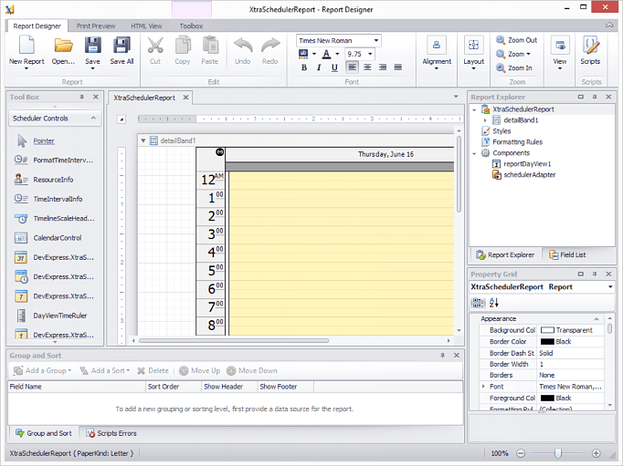Pin the Tool Box panel
The height and width of the screenshot is (466, 623).
click(82, 97)
